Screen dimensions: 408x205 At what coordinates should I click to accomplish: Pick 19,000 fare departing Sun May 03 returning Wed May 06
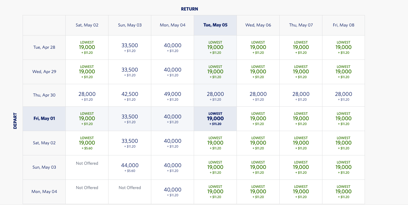click(258, 167)
